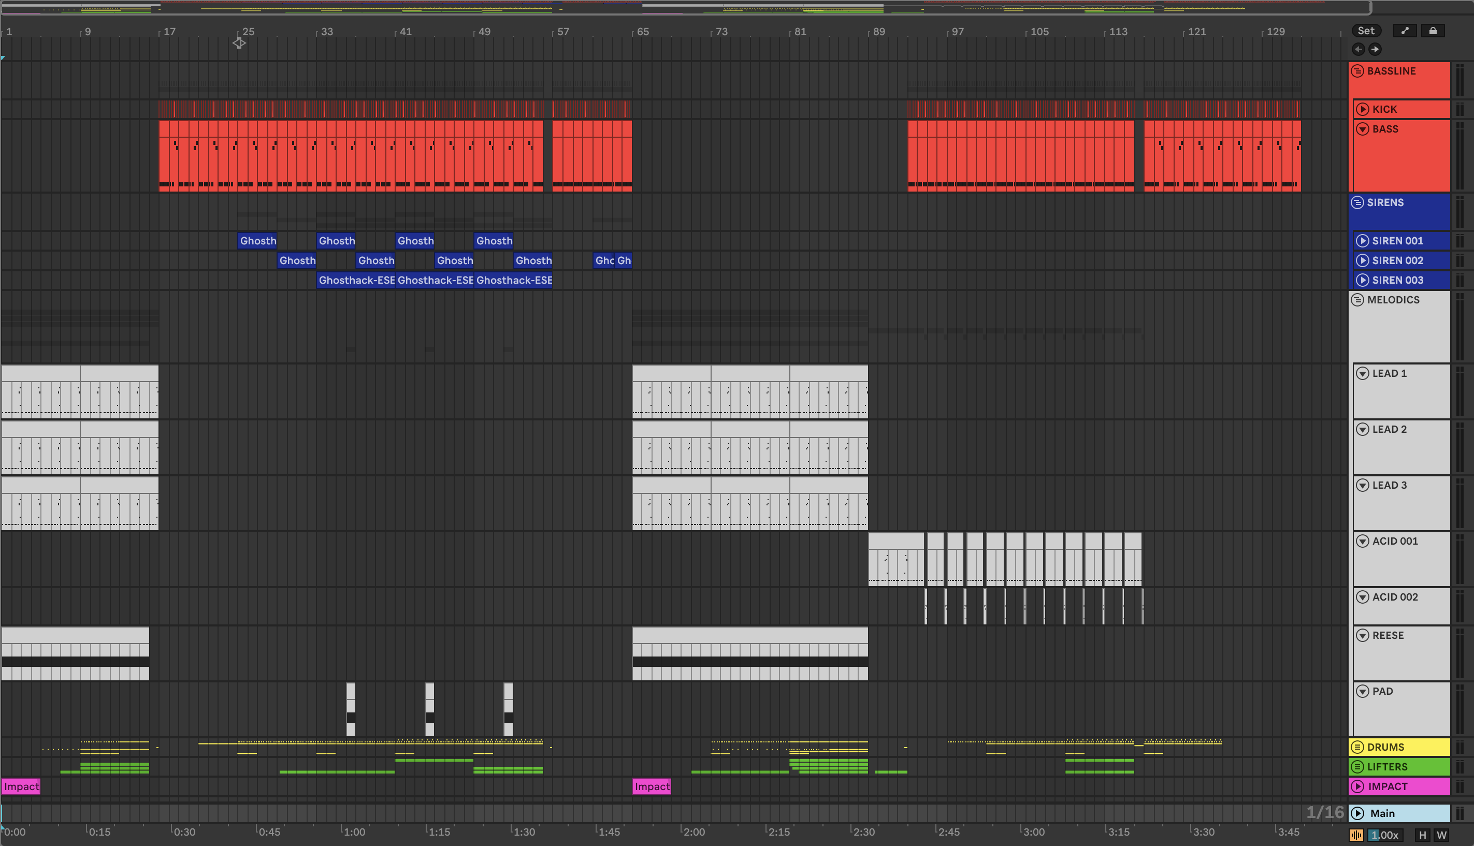This screenshot has height=846, width=1474.
Task: Select the LIFTERS track name
Action: pyautogui.click(x=1388, y=767)
